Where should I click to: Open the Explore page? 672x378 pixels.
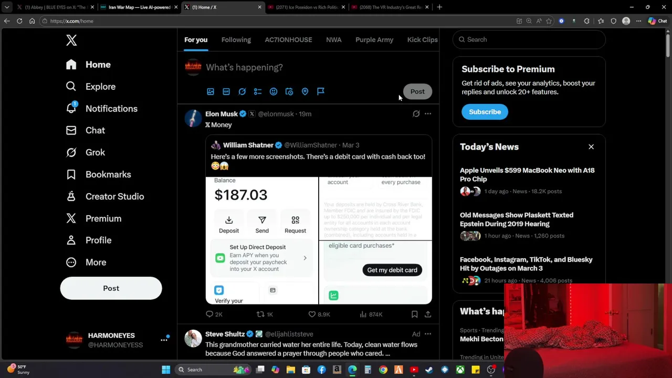(91, 87)
